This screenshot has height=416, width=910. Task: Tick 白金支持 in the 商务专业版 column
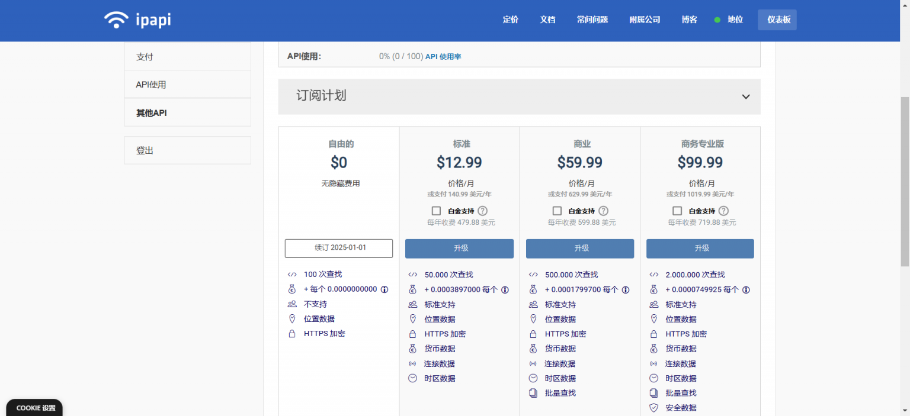[x=677, y=211]
